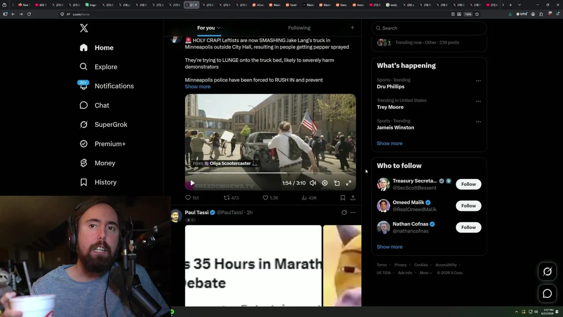The height and width of the screenshot is (317, 563).
Task: Expand the Jake Lang post with Show more
Action: [197, 87]
